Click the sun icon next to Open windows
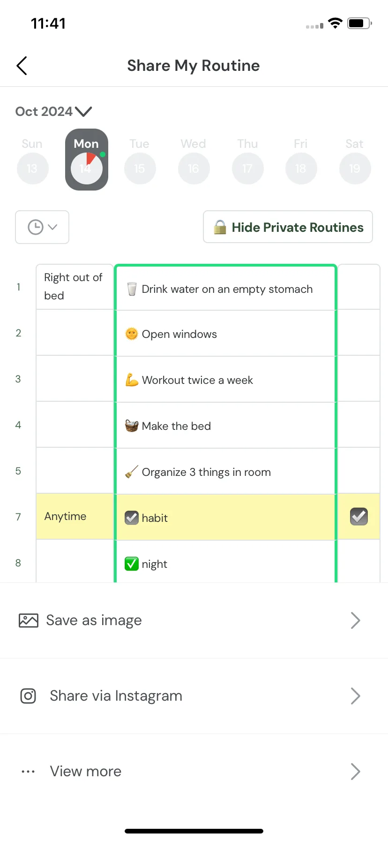This screenshot has width=388, height=841. click(132, 334)
